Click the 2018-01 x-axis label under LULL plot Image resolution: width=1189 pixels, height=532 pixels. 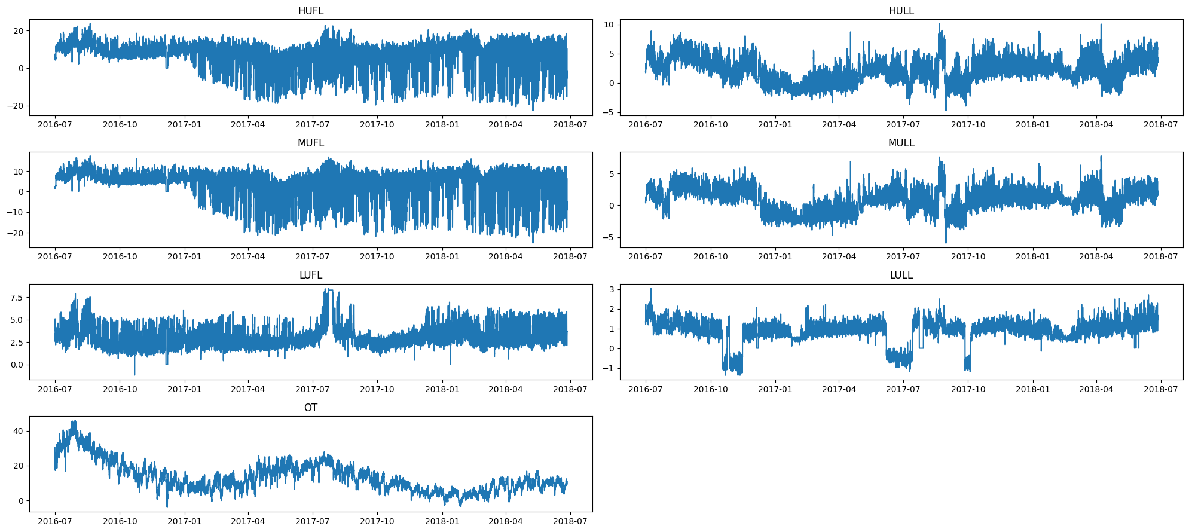[x=1032, y=389]
